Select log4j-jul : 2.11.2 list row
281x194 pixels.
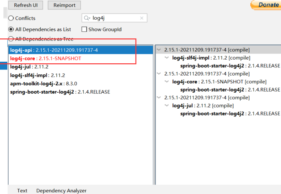[x=80, y=67]
